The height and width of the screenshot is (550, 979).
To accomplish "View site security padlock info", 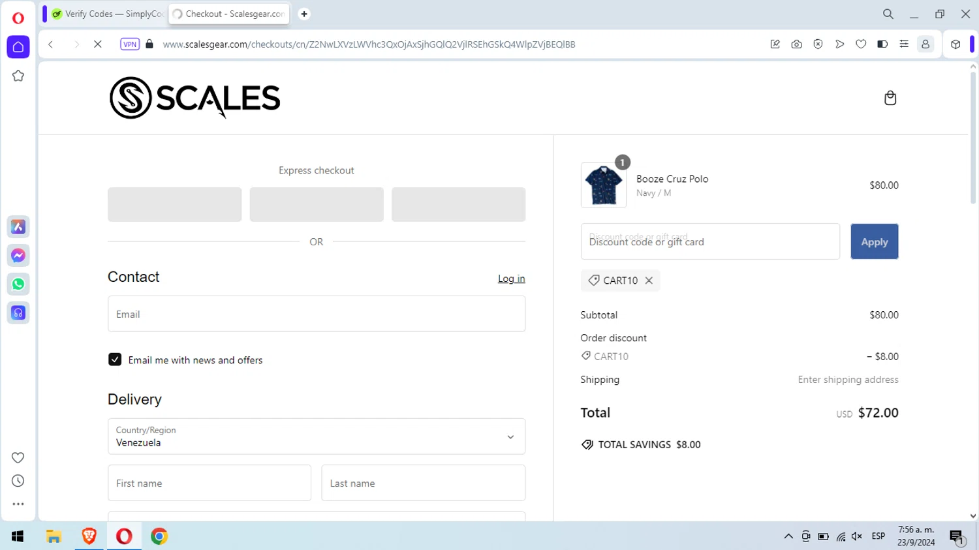I will (x=149, y=44).
